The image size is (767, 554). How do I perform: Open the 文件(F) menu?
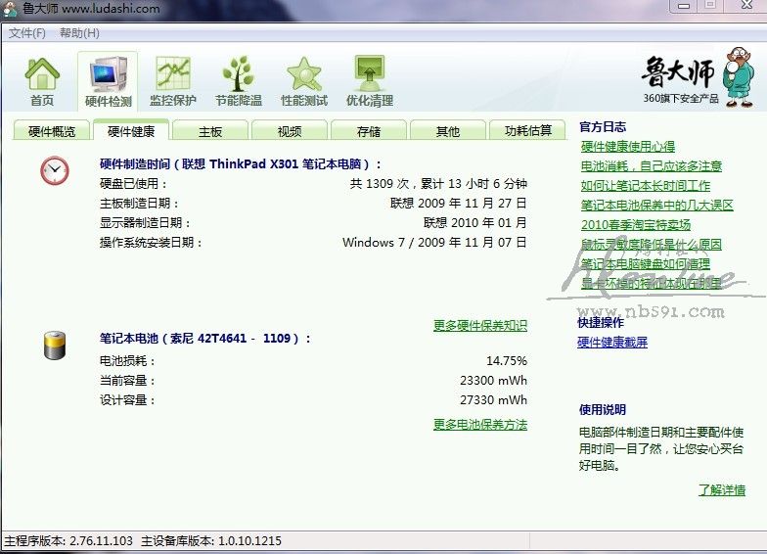point(27,33)
